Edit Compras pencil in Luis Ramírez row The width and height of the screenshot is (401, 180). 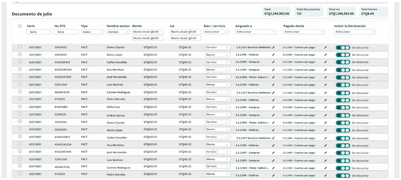(273, 161)
